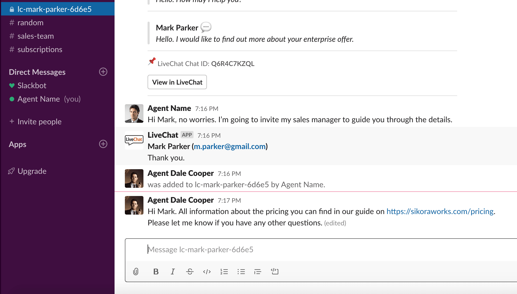517x294 pixels.
Task: Add a new direct message with plus icon
Action: click(x=103, y=72)
